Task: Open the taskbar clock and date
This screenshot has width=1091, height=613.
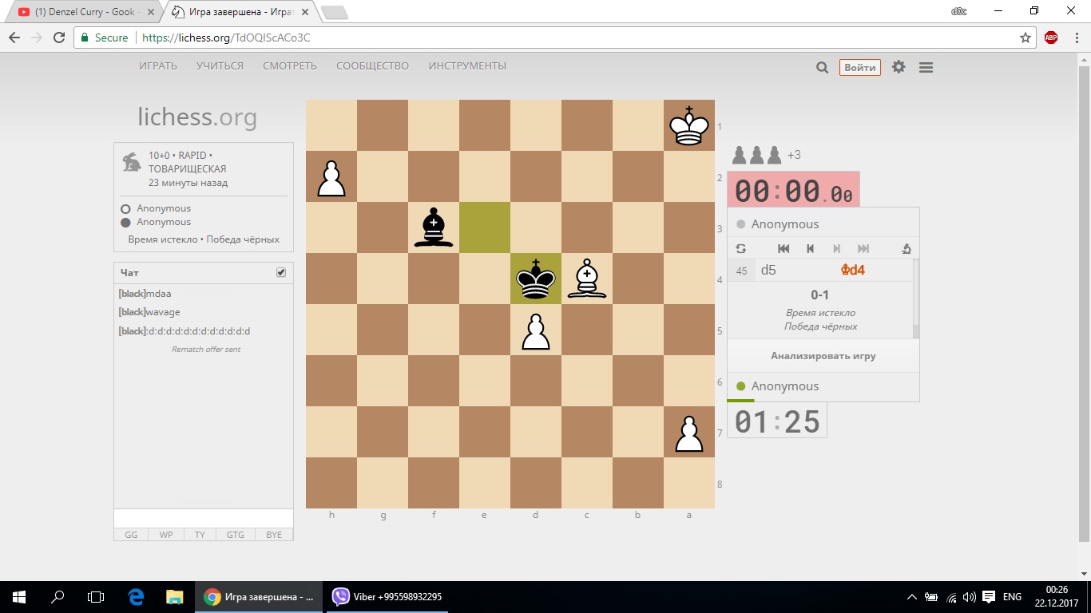Action: (1056, 596)
